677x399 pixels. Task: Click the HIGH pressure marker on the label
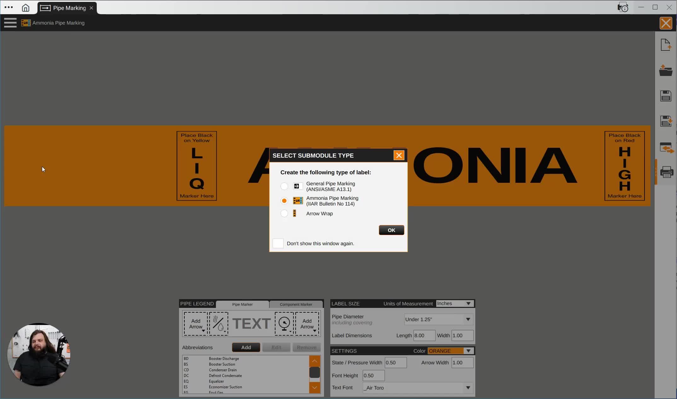point(624,166)
